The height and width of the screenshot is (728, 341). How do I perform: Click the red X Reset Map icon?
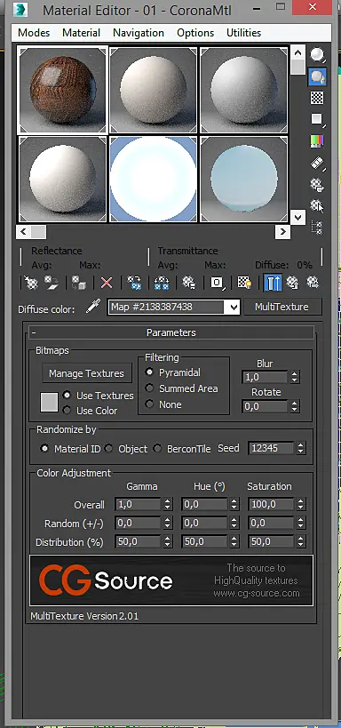(107, 283)
